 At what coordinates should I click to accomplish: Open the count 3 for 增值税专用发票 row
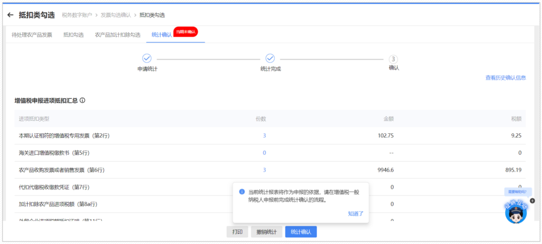click(x=264, y=136)
